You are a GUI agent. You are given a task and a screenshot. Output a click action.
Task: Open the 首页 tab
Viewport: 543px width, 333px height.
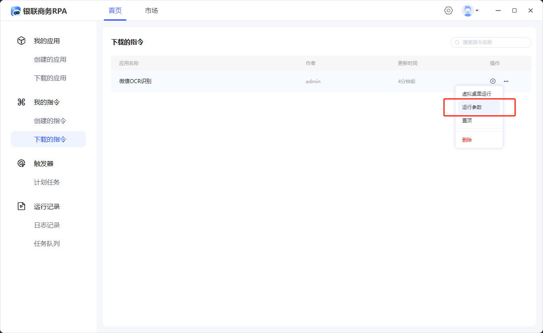click(x=115, y=10)
